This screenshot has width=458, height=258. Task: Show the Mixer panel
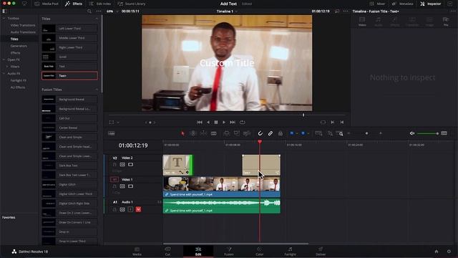tap(377, 4)
